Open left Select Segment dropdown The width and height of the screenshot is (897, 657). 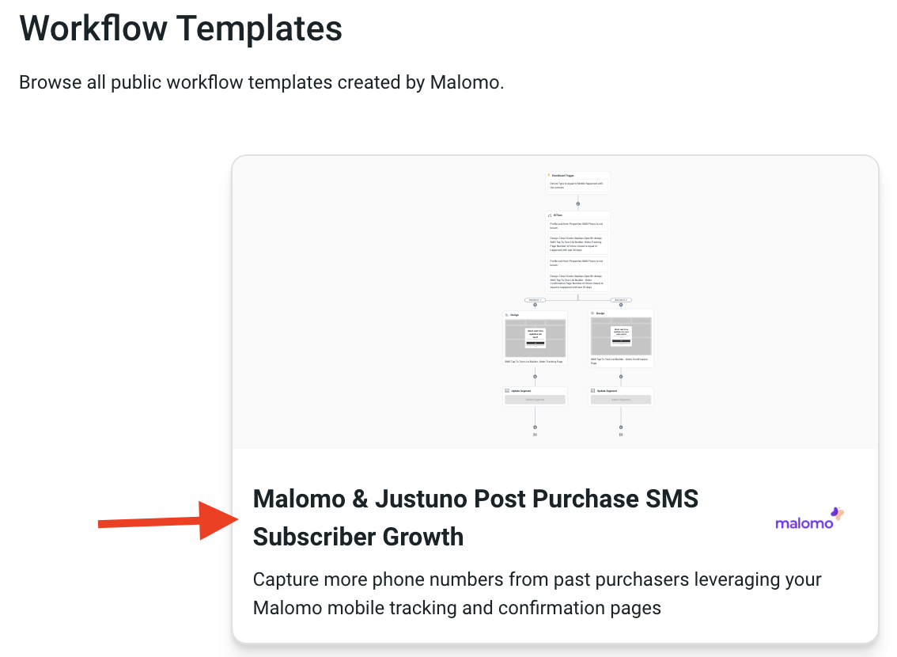point(535,400)
